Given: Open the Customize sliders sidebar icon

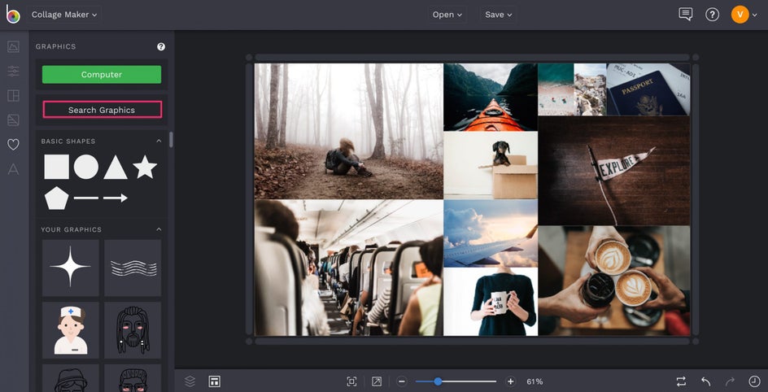Looking at the screenshot, I should pyautogui.click(x=13, y=71).
